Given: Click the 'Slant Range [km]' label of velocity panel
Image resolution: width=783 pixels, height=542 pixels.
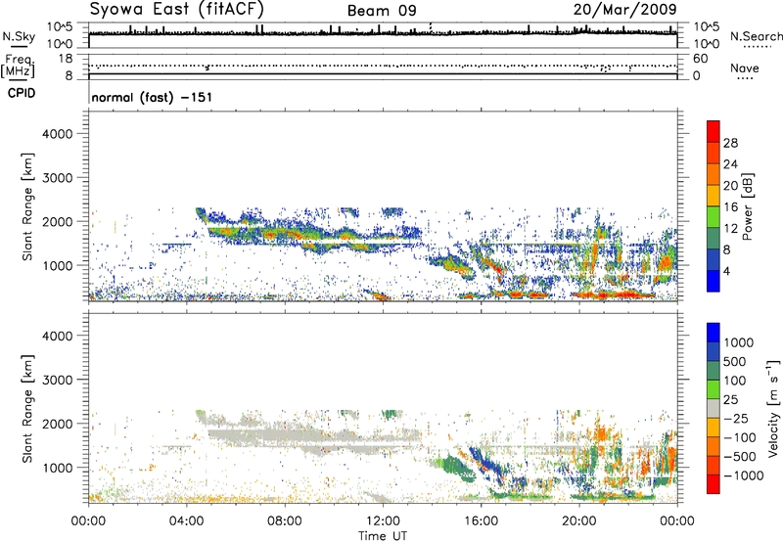Looking at the screenshot, I should click(x=27, y=409).
